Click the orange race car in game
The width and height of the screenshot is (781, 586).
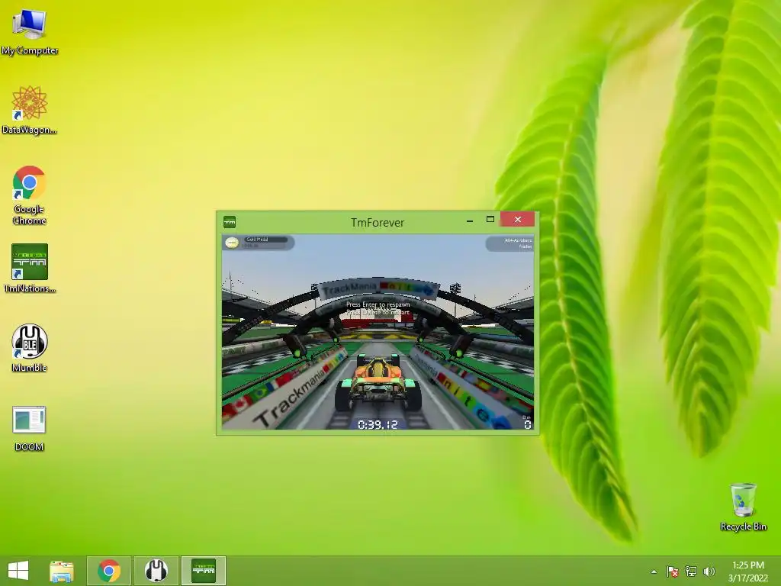tap(378, 382)
